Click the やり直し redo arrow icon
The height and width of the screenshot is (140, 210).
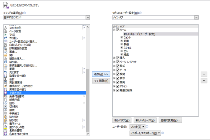(x=5, y=38)
